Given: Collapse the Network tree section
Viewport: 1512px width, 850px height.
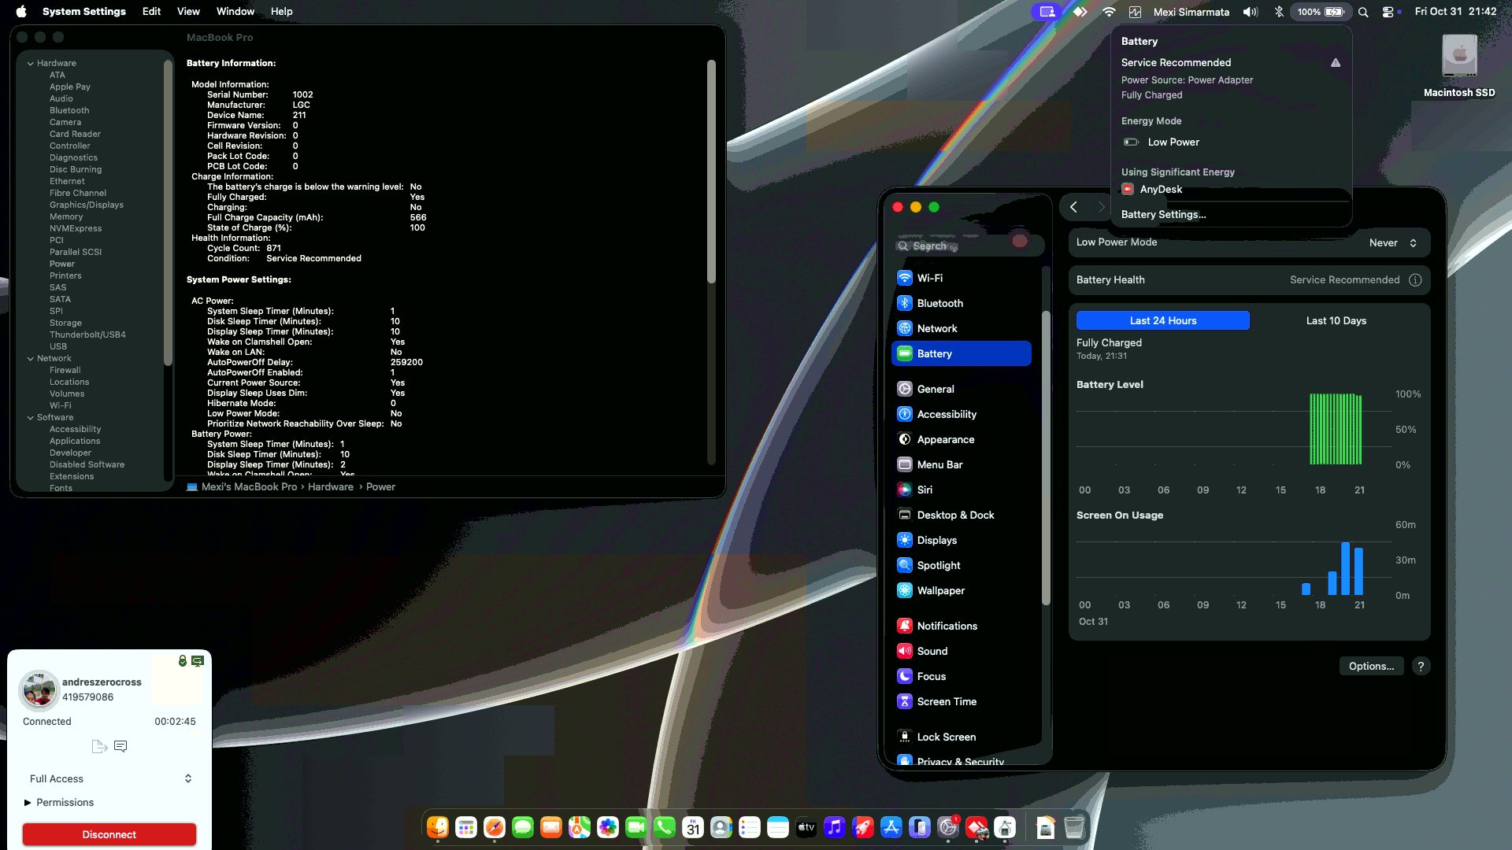Looking at the screenshot, I should tap(30, 359).
